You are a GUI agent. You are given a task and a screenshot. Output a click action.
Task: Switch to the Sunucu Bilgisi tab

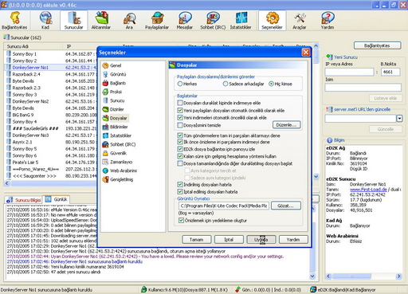click(24, 200)
